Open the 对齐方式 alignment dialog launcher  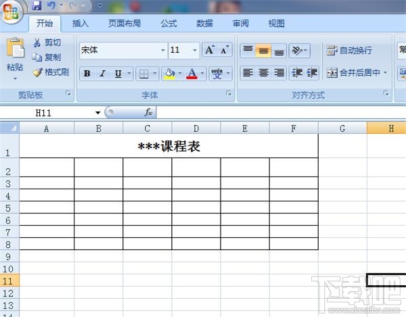[386, 93]
